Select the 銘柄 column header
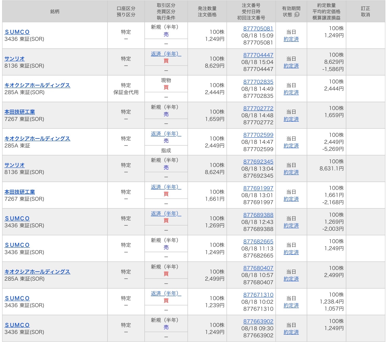The width and height of the screenshot is (388, 342). [x=55, y=11]
